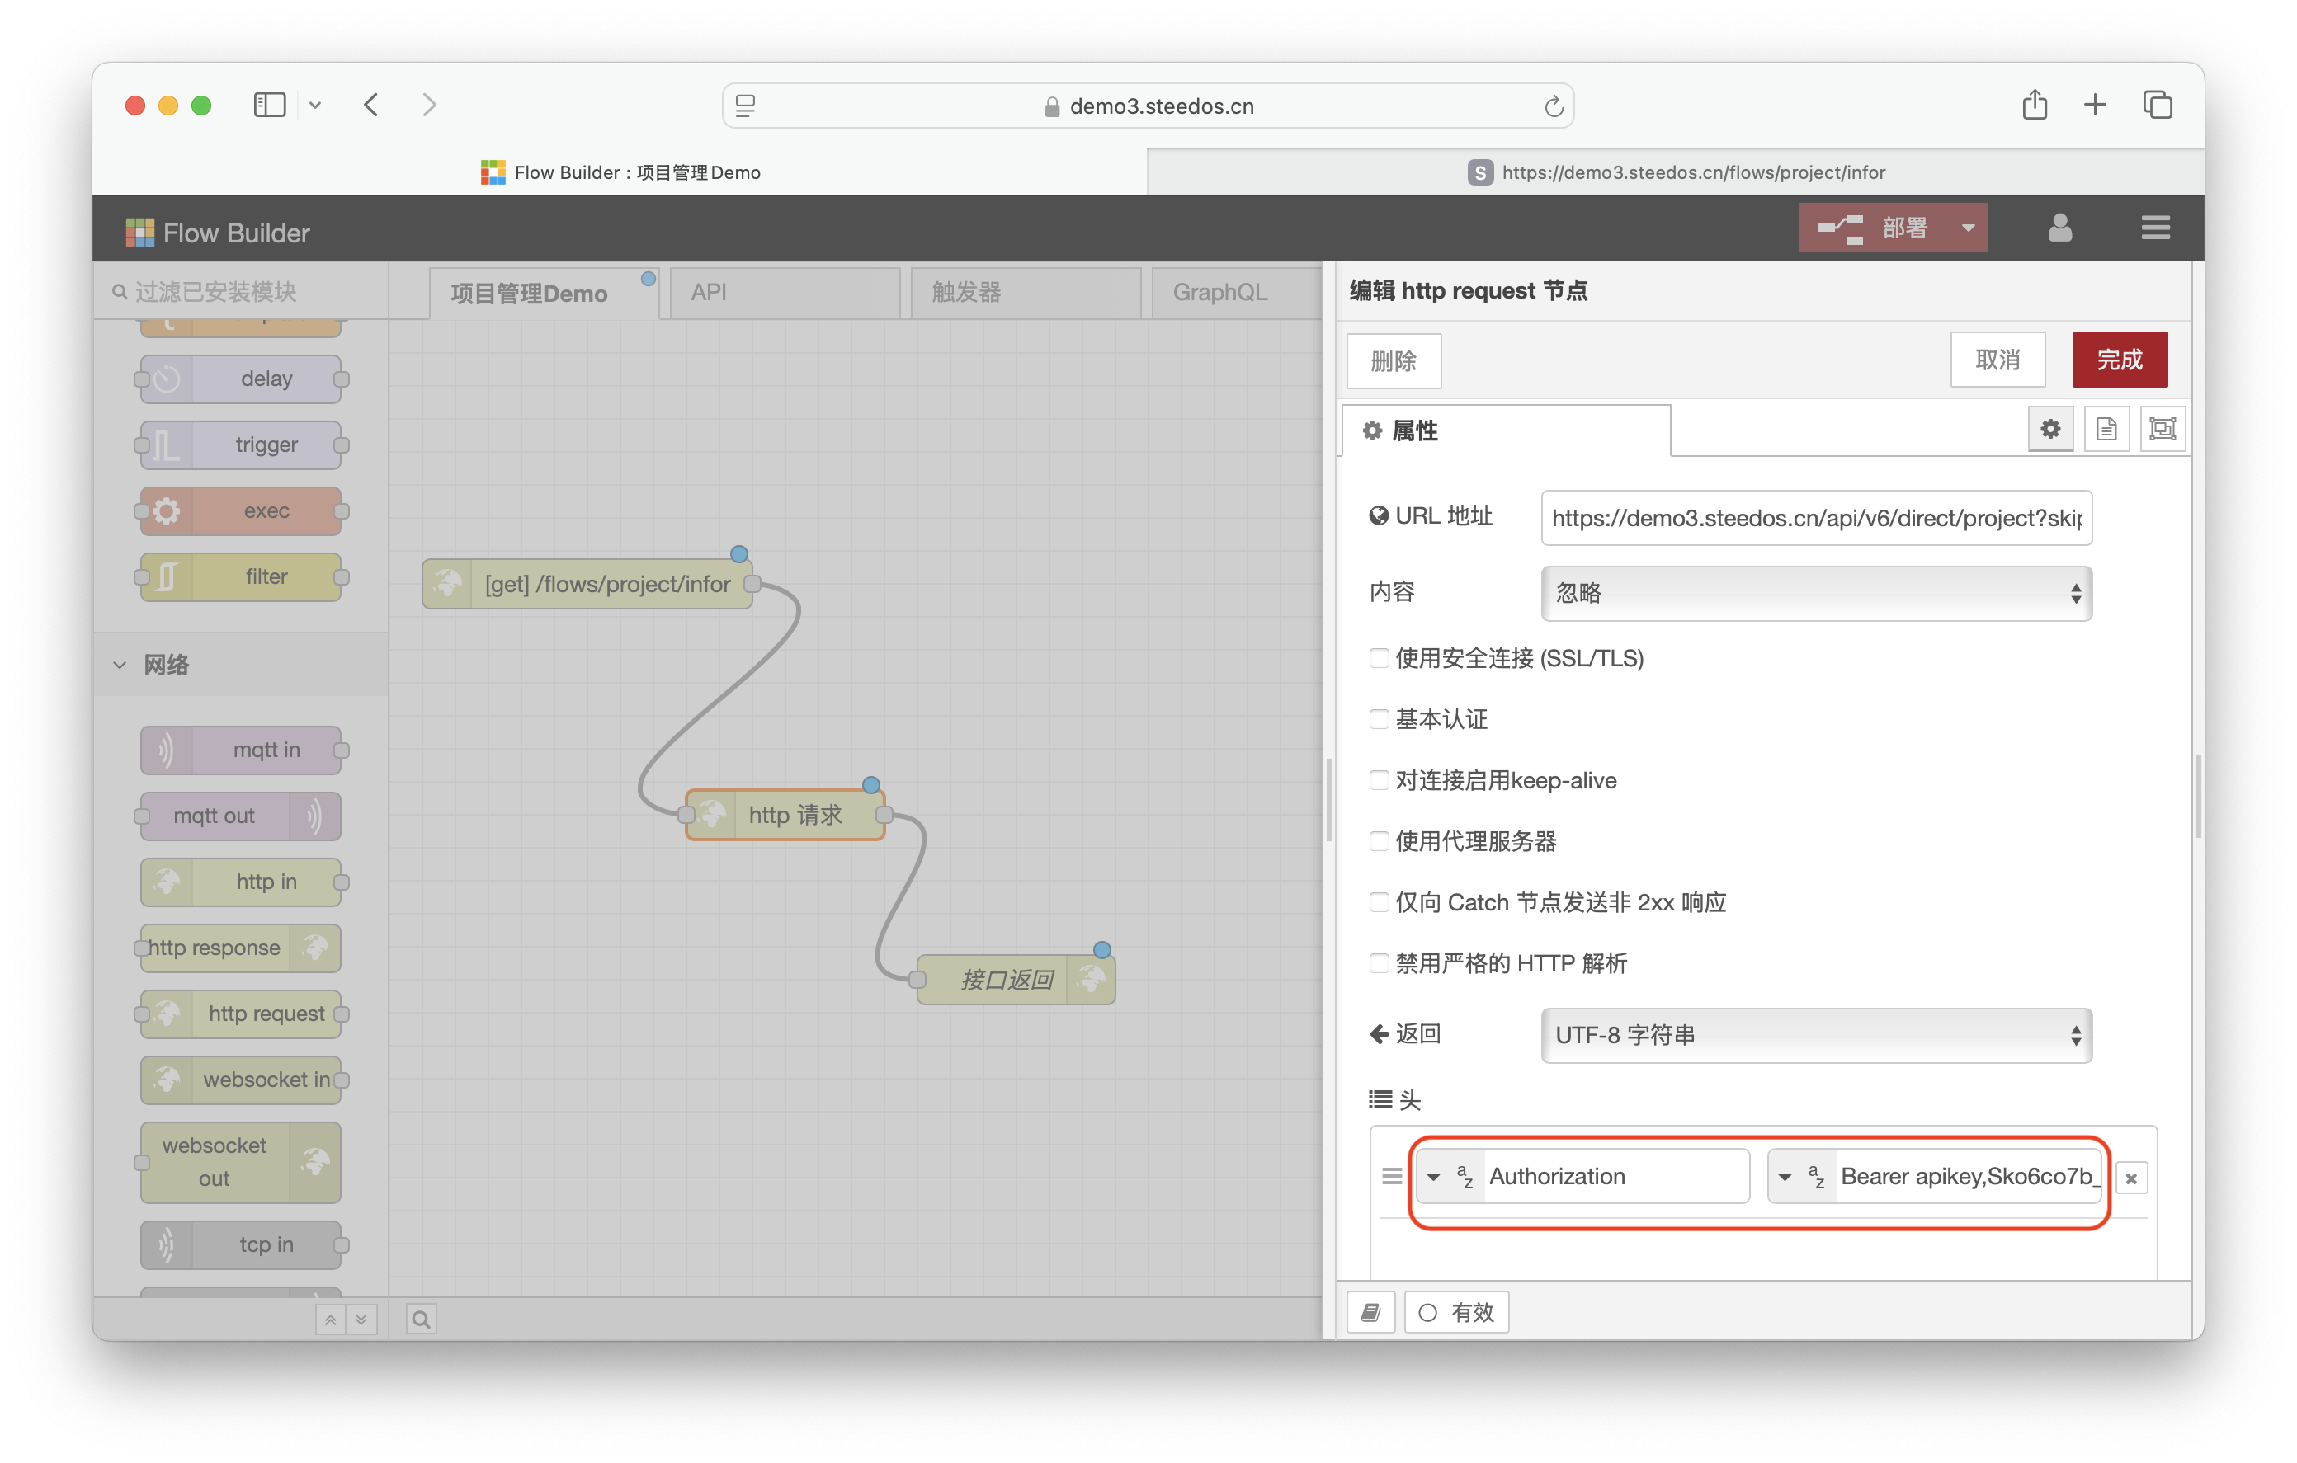Screen dimensions: 2297x1463
Task: Show tab overview icon in Safari
Action: click(x=2158, y=105)
